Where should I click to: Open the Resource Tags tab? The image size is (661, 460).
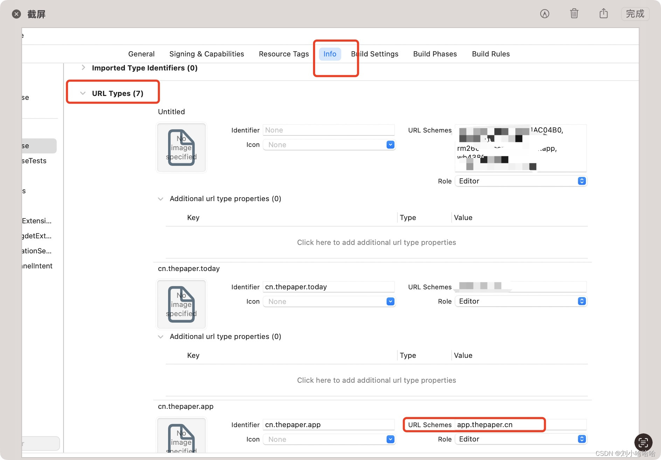(x=284, y=54)
